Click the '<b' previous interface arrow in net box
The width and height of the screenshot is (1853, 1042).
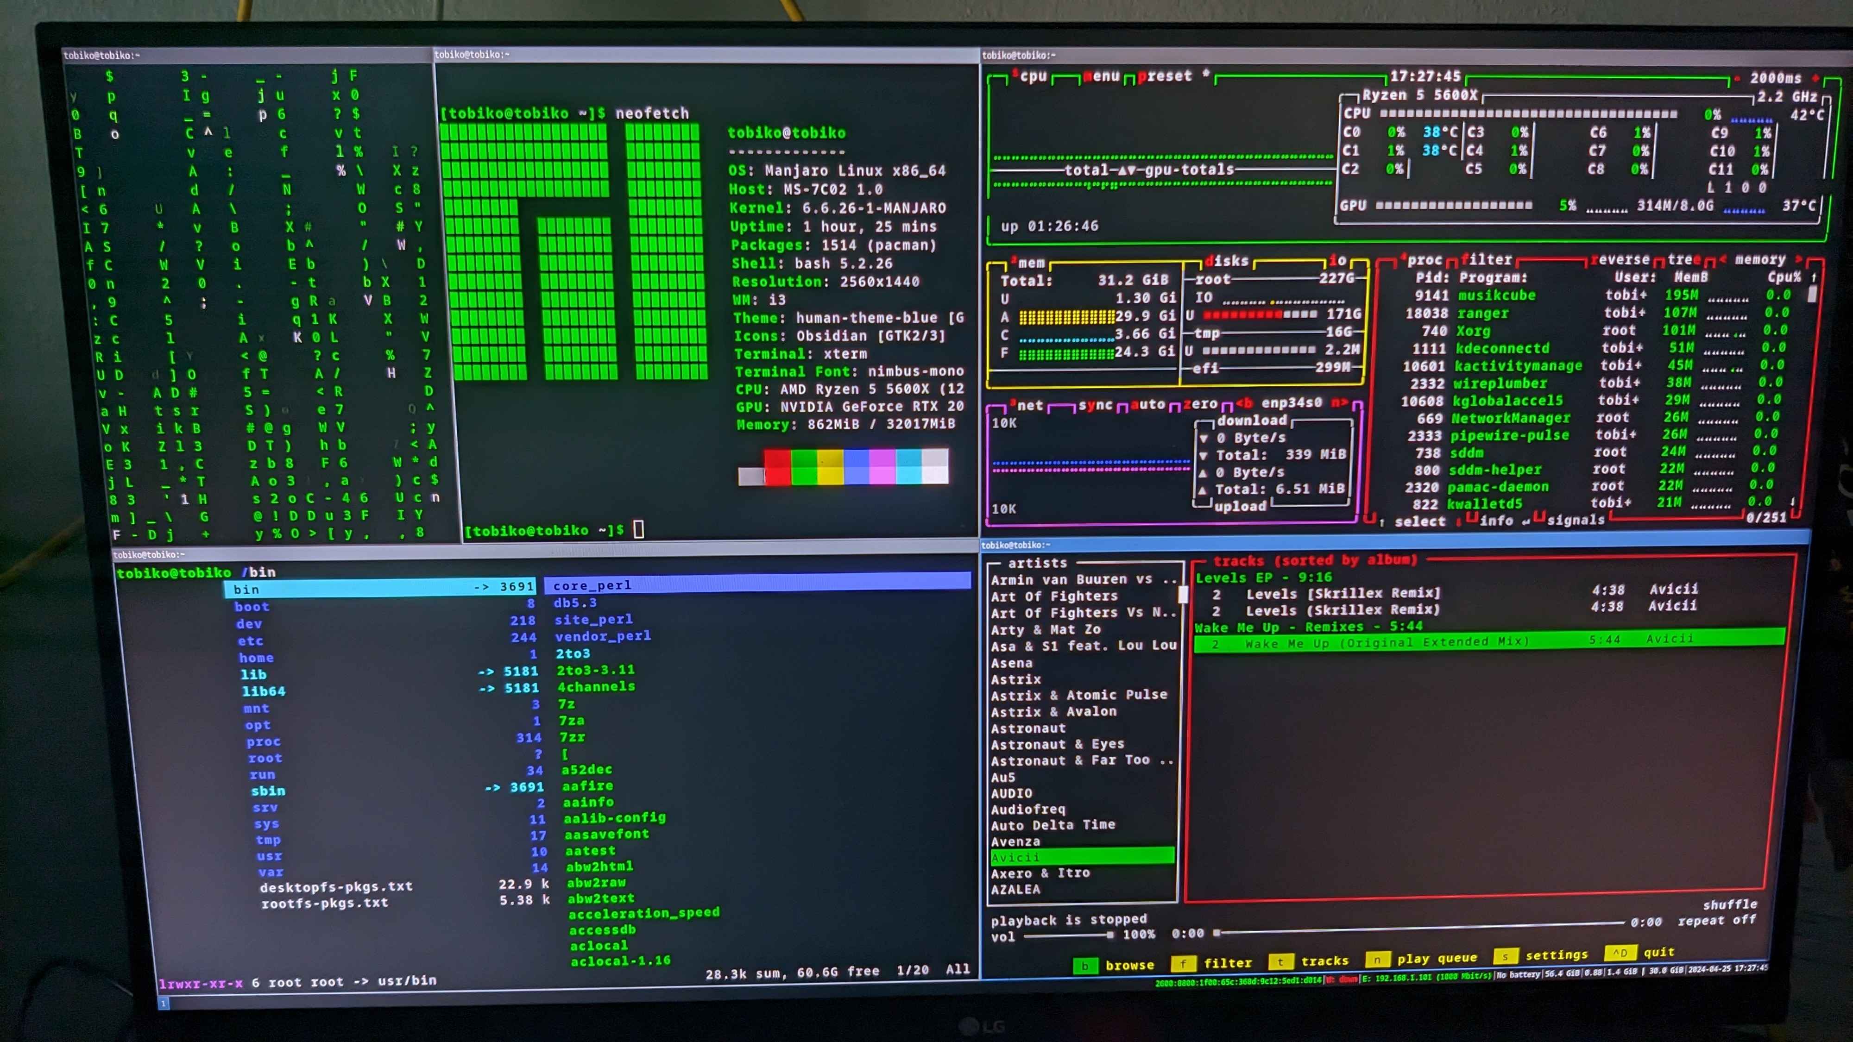(x=1244, y=403)
